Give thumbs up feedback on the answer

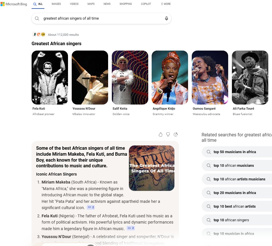point(160,134)
